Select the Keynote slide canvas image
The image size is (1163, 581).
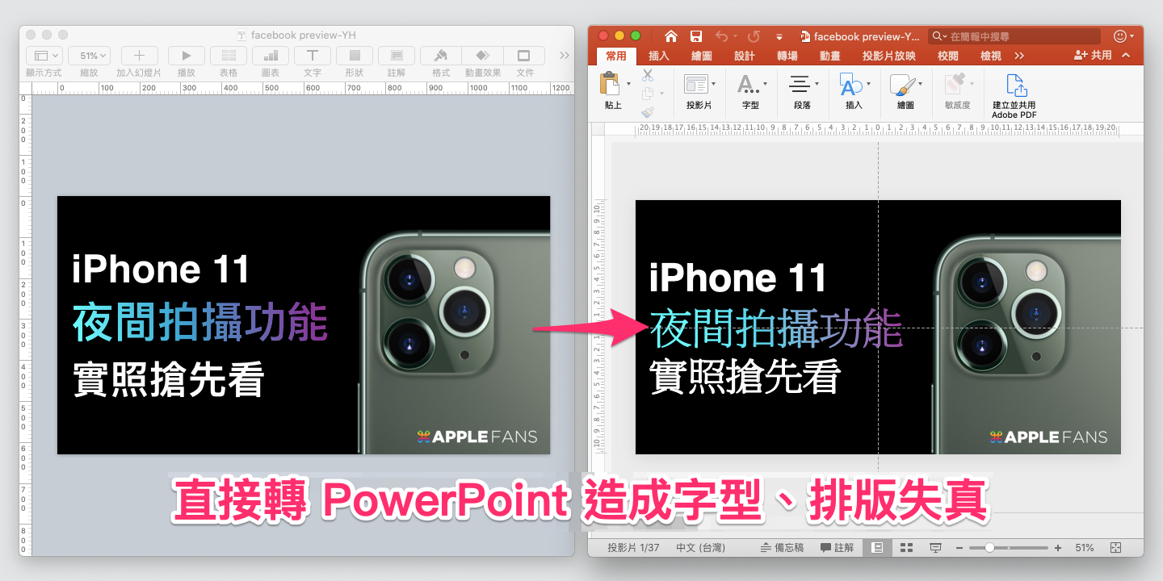pyautogui.click(x=304, y=325)
